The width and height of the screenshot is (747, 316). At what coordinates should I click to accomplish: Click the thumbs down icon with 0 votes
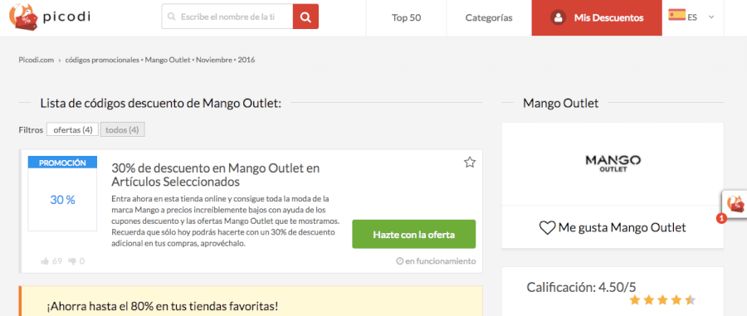[72, 260]
